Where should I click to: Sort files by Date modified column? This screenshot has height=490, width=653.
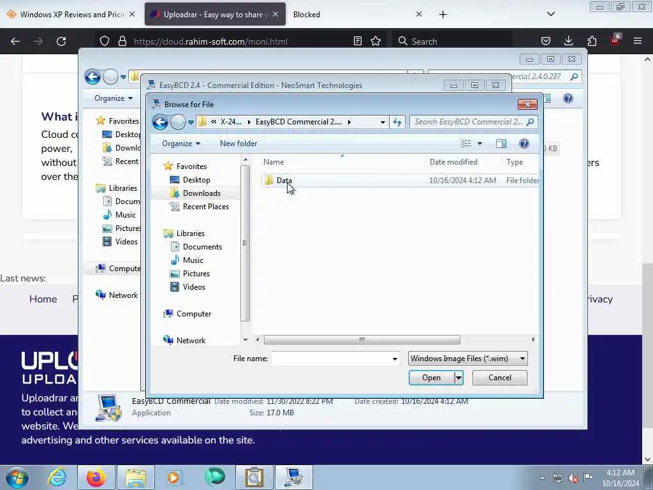[453, 162]
